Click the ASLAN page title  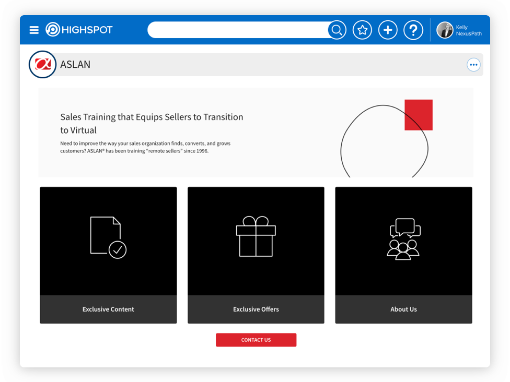pos(75,65)
